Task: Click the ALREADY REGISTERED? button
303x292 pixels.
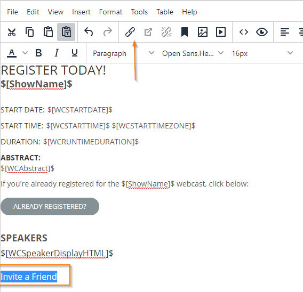Action: click(x=50, y=207)
